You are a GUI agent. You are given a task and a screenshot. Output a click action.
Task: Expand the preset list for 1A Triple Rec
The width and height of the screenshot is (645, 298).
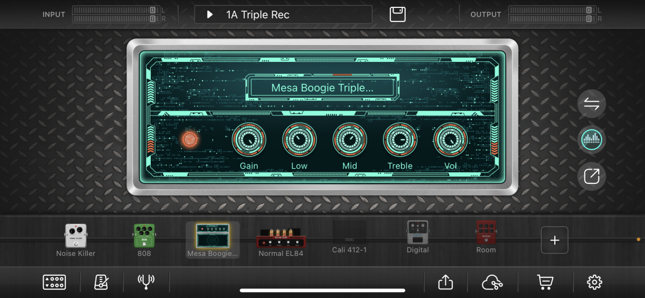[x=209, y=14]
